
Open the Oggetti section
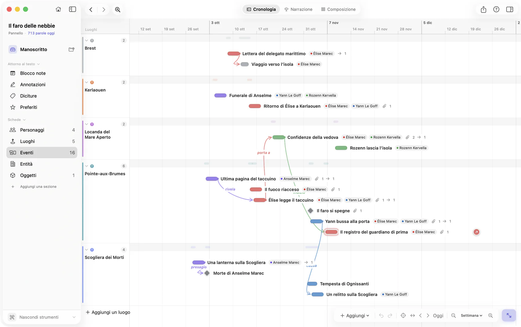coord(42,175)
